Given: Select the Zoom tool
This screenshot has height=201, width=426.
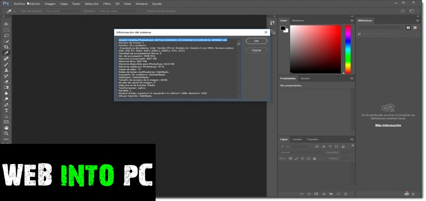Looking at the screenshot, I should [x=6, y=134].
